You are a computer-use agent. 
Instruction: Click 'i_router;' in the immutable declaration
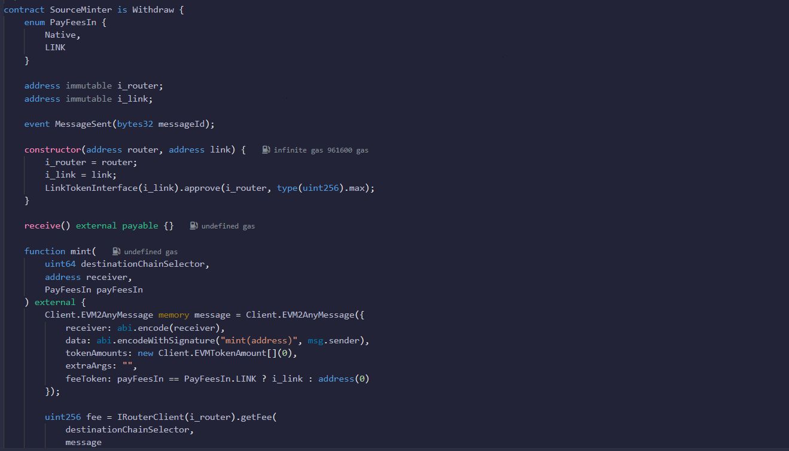pos(140,86)
